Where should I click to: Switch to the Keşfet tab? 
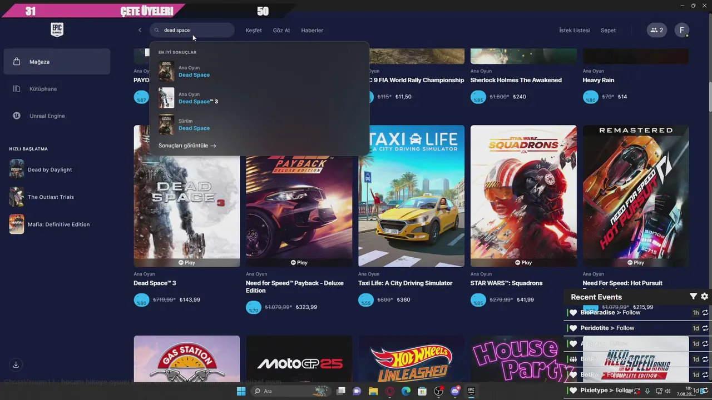pyautogui.click(x=254, y=30)
